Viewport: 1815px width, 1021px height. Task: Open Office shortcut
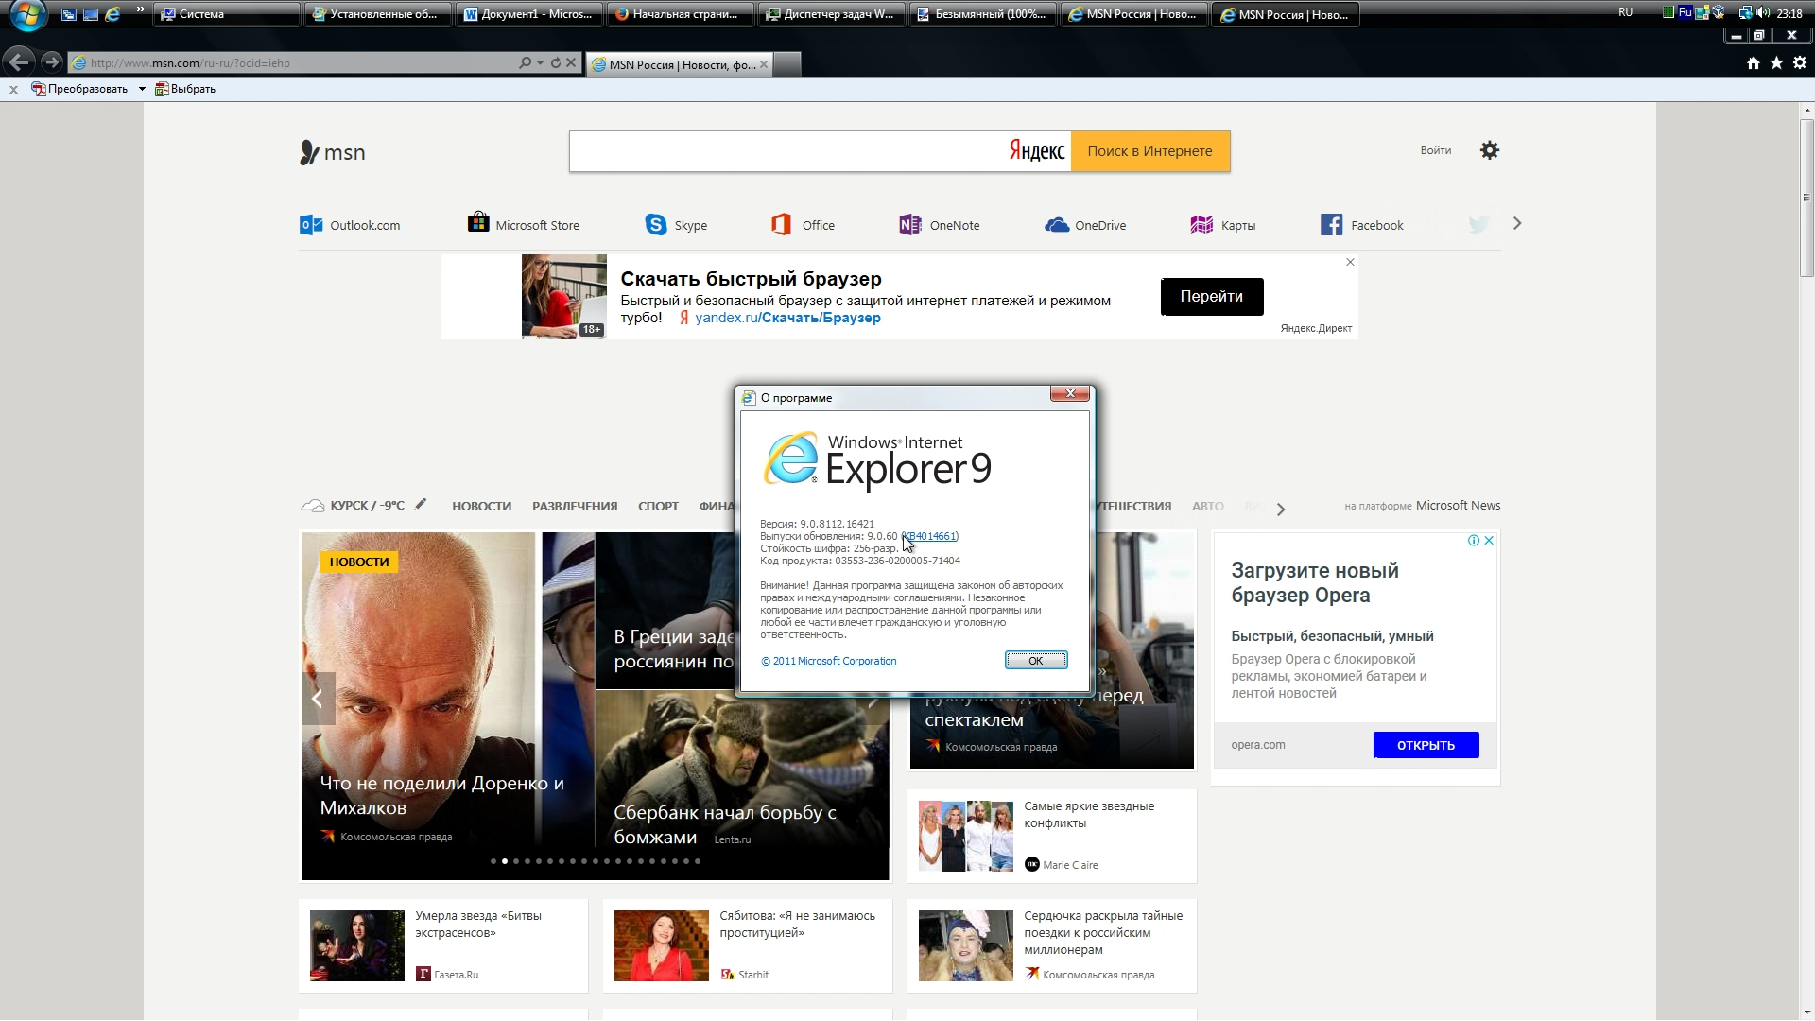click(x=804, y=225)
